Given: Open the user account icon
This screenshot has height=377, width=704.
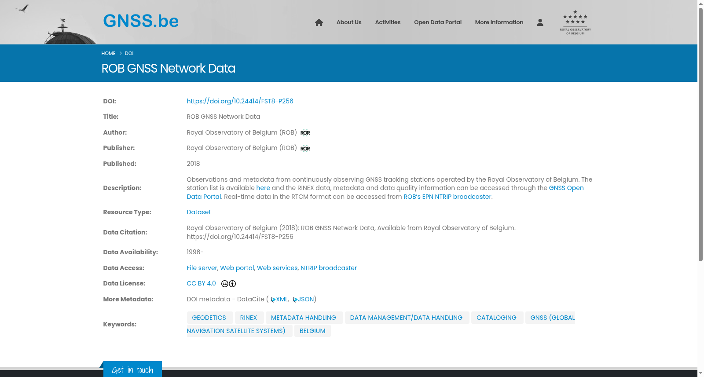Looking at the screenshot, I should (540, 22).
